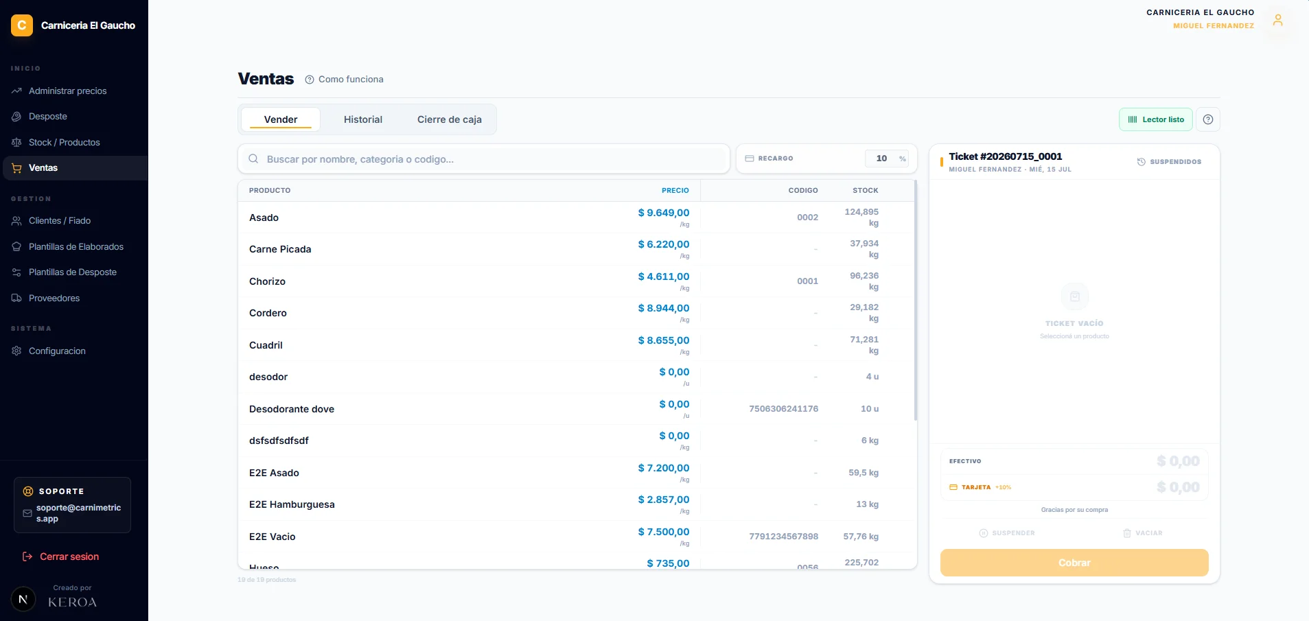Sort by Precio column header

pos(675,191)
